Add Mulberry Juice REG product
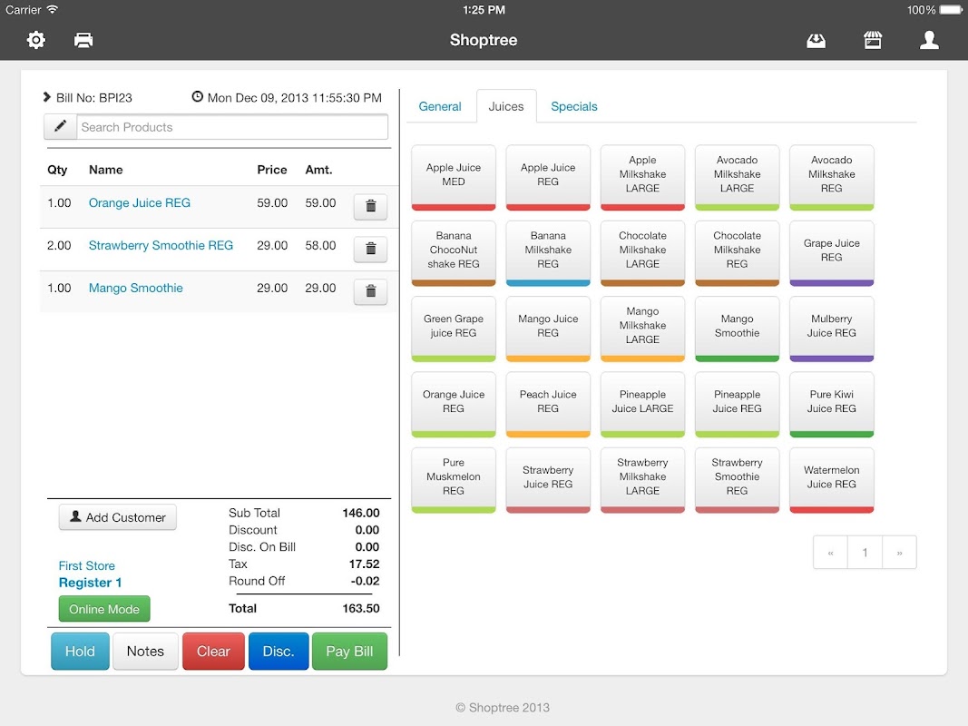 tap(832, 329)
